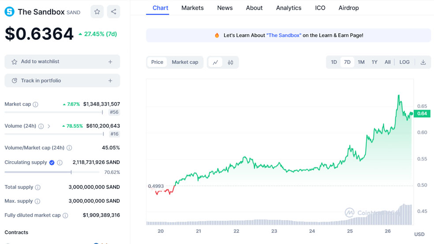Select the line chart view icon

(215, 63)
